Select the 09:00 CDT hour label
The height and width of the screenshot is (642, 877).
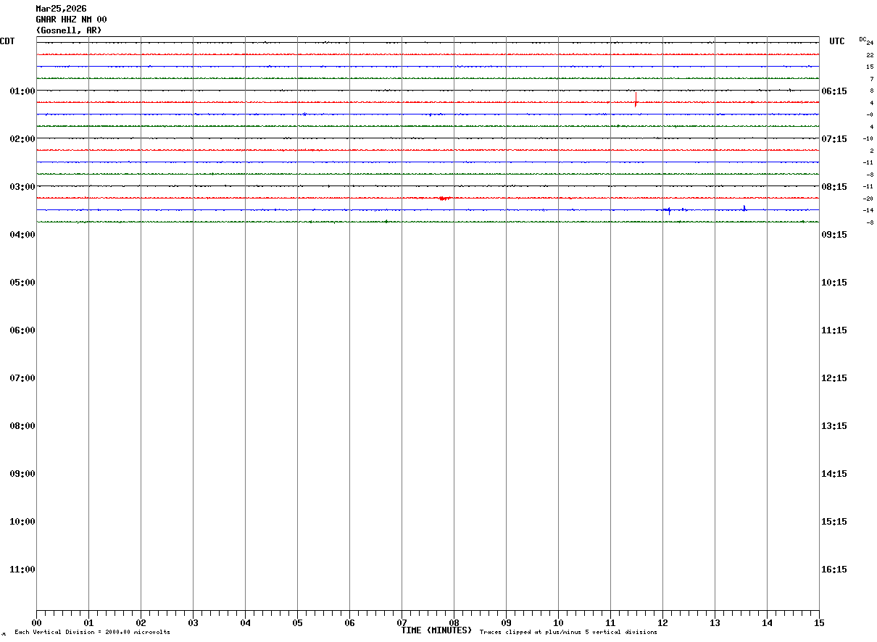click(22, 473)
